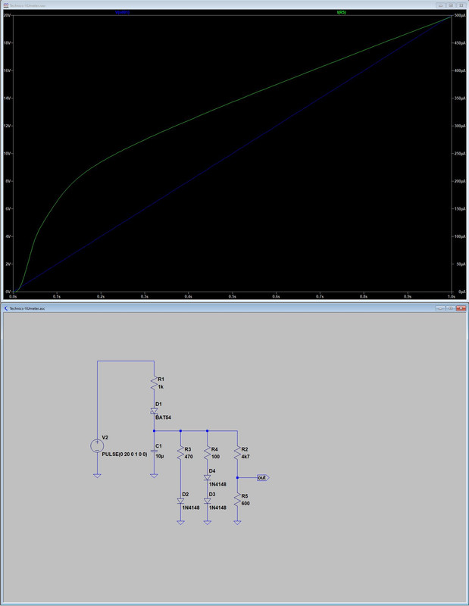469x606 pixels.
Task: Click the R1 resistor symbol
Action: click(154, 383)
